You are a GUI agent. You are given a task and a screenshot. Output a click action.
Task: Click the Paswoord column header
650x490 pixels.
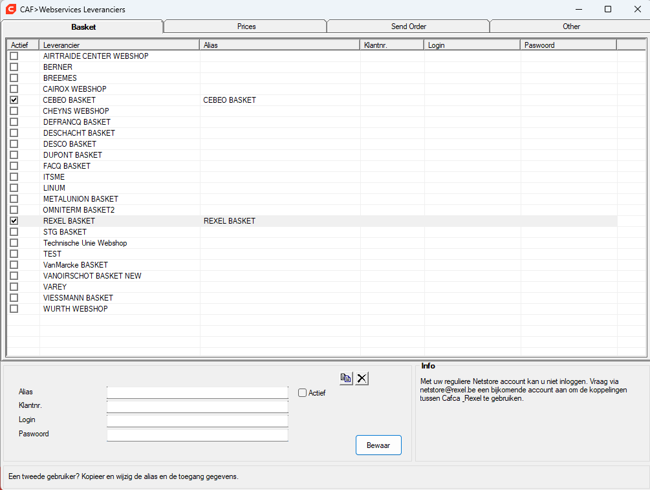[569, 45]
